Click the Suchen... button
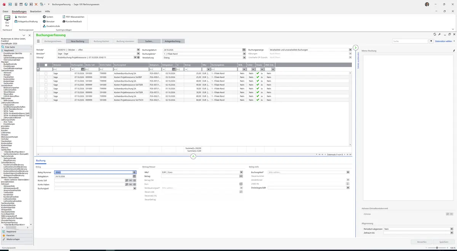Viewport: 457px width, 251px height. [x=149, y=41]
